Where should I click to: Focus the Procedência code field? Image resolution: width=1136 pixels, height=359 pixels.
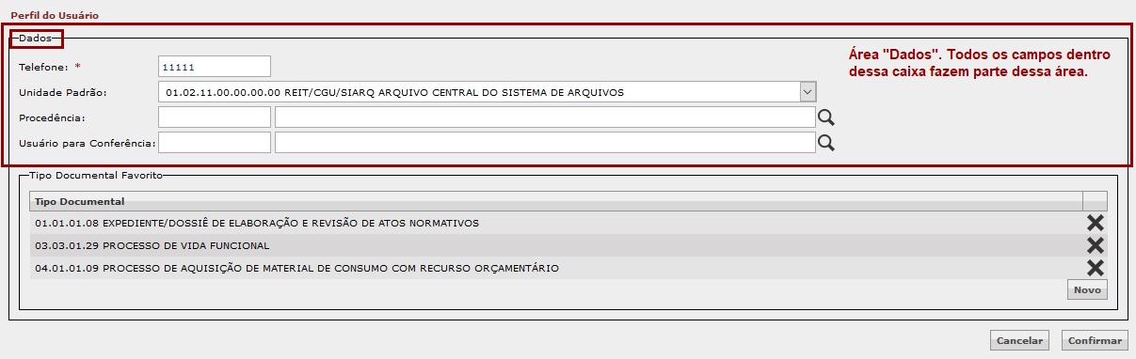click(215, 117)
